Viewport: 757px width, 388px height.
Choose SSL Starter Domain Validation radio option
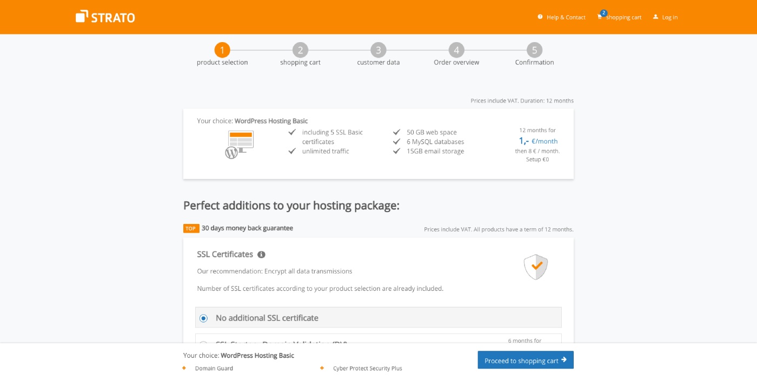[x=203, y=344]
